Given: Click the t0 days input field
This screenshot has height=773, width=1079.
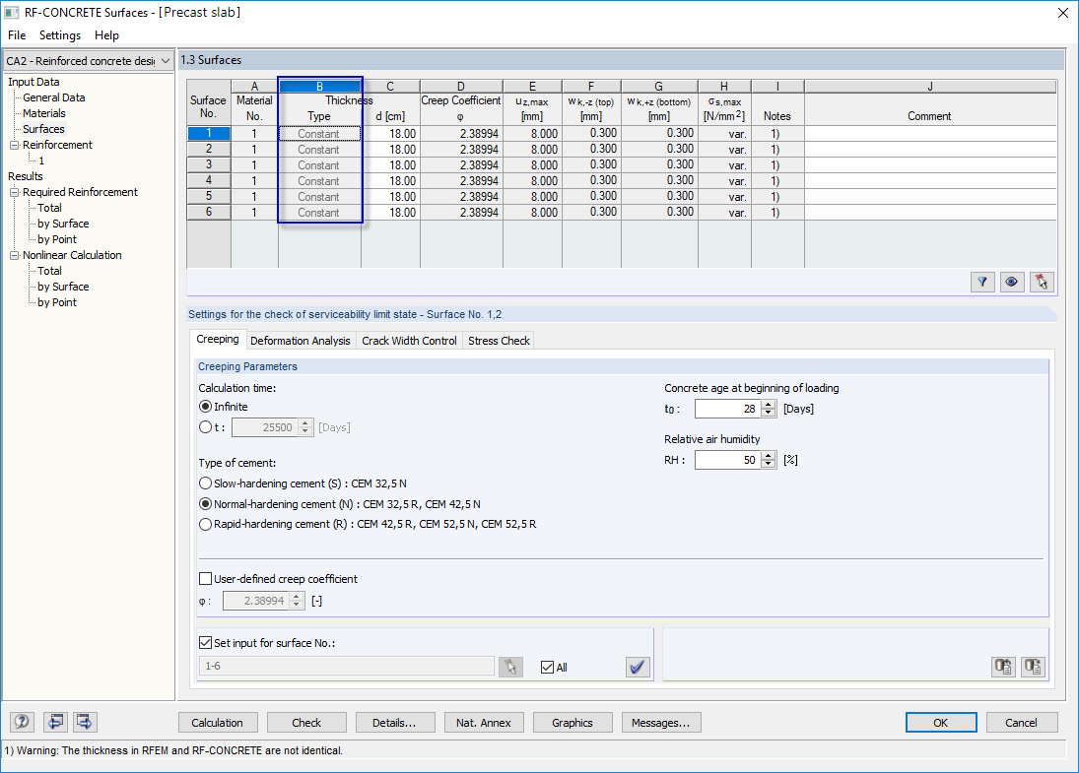Looking at the screenshot, I should 728,409.
